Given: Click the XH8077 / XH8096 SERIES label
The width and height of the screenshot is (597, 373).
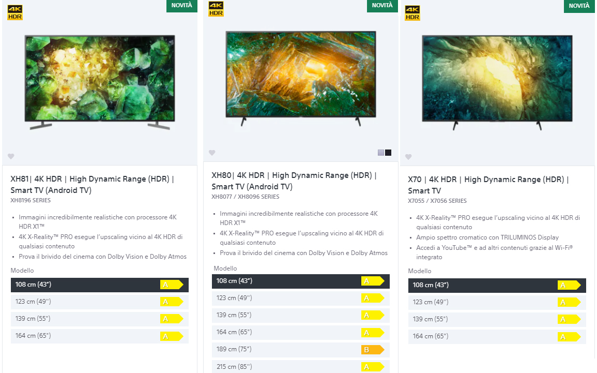Looking at the screenshot, I should (x=246, y=197).
